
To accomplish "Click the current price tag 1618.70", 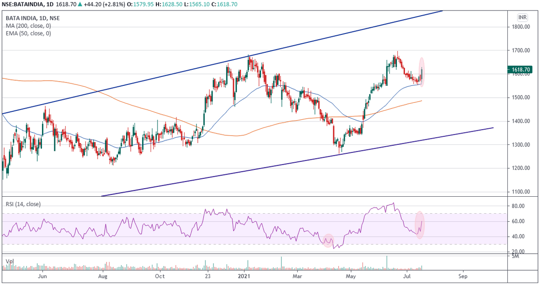I will click(x=521, y=69).
